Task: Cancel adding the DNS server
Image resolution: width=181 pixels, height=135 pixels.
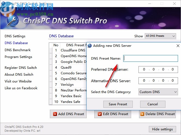Action: click(153, 104)
